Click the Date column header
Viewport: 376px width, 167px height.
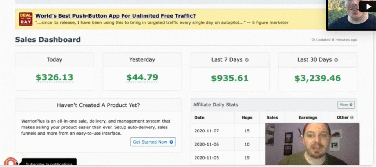pyautogui.click(x=200, y=118)
